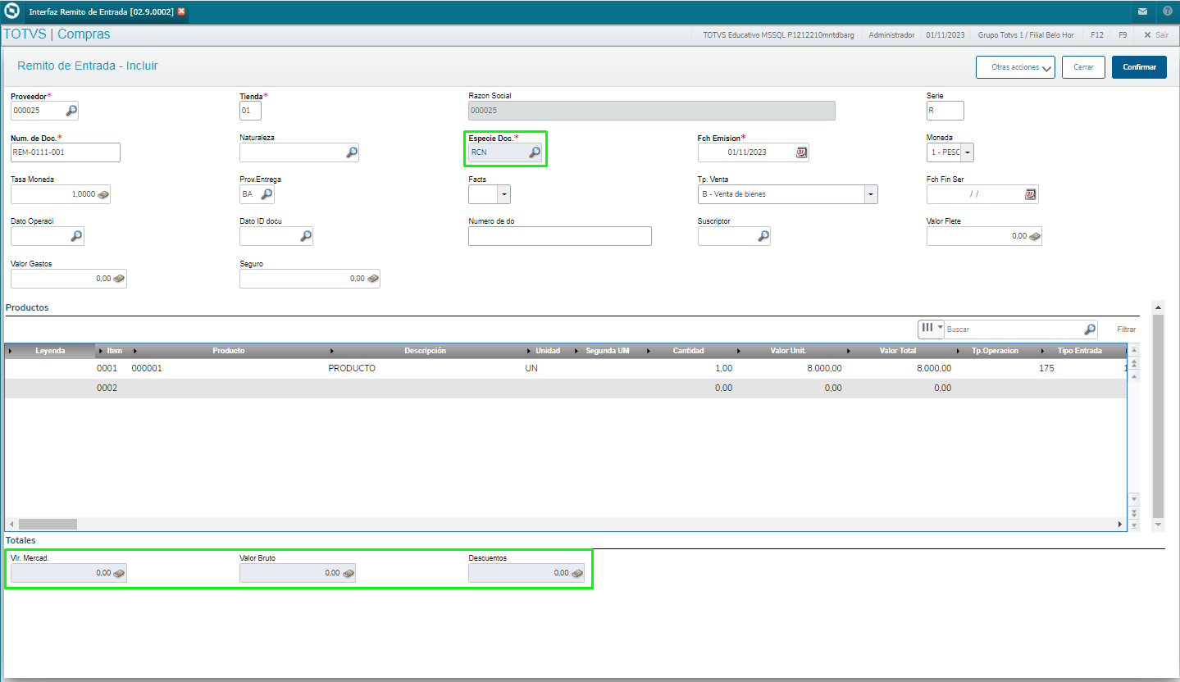
Task: Open Moneda dropdown
Action: (968, 152)
